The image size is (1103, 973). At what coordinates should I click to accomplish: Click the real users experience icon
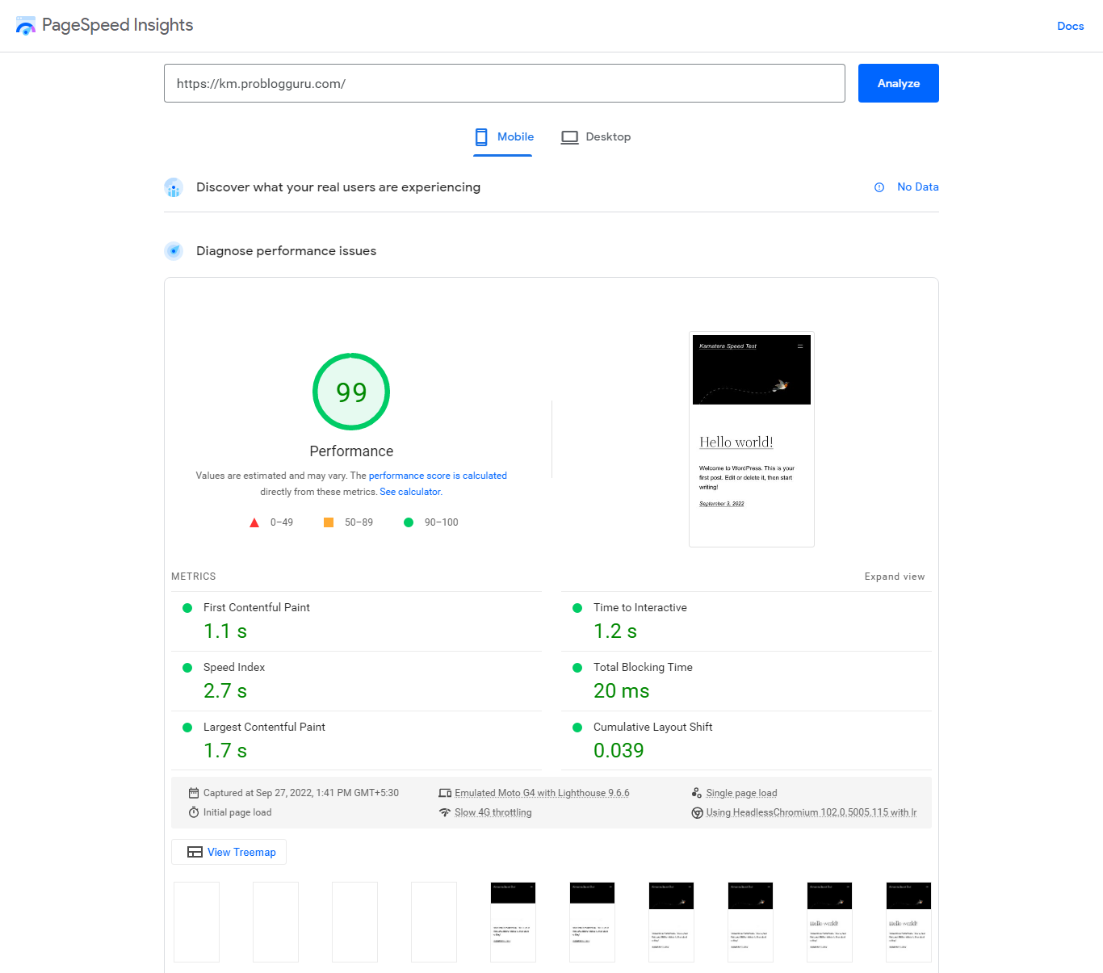[x=174, y=187]
